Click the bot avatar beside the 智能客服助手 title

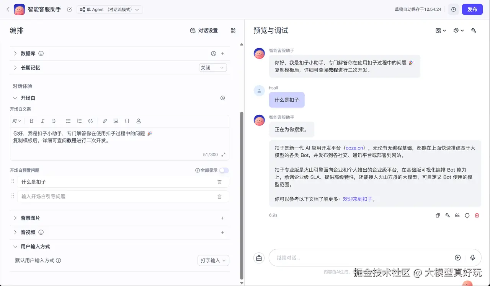(19, 10)
